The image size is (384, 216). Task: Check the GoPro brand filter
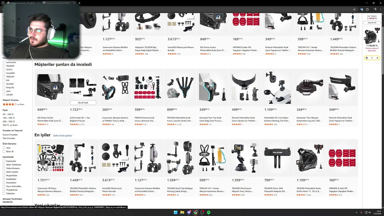[x=4, y=70]
